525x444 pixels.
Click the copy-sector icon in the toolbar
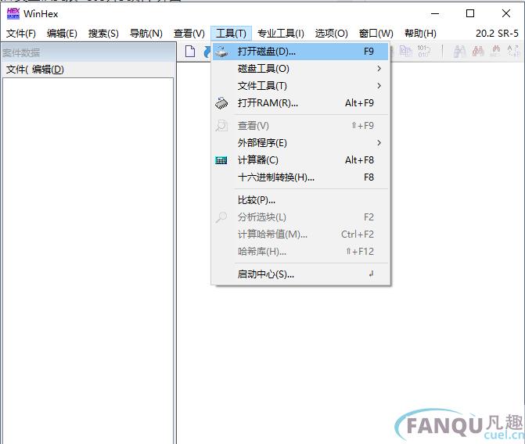click(406, 52)
